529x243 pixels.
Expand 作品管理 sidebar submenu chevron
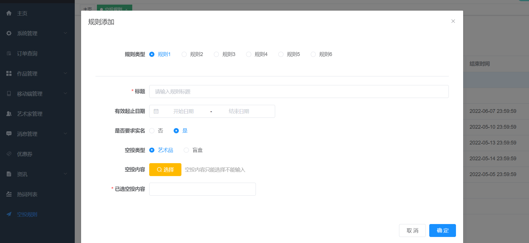coord(66,73)
